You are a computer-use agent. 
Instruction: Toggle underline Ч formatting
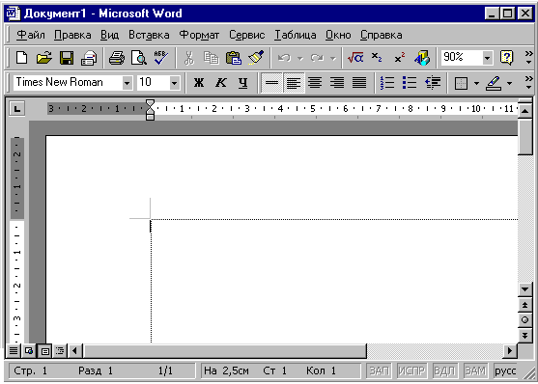243,83
